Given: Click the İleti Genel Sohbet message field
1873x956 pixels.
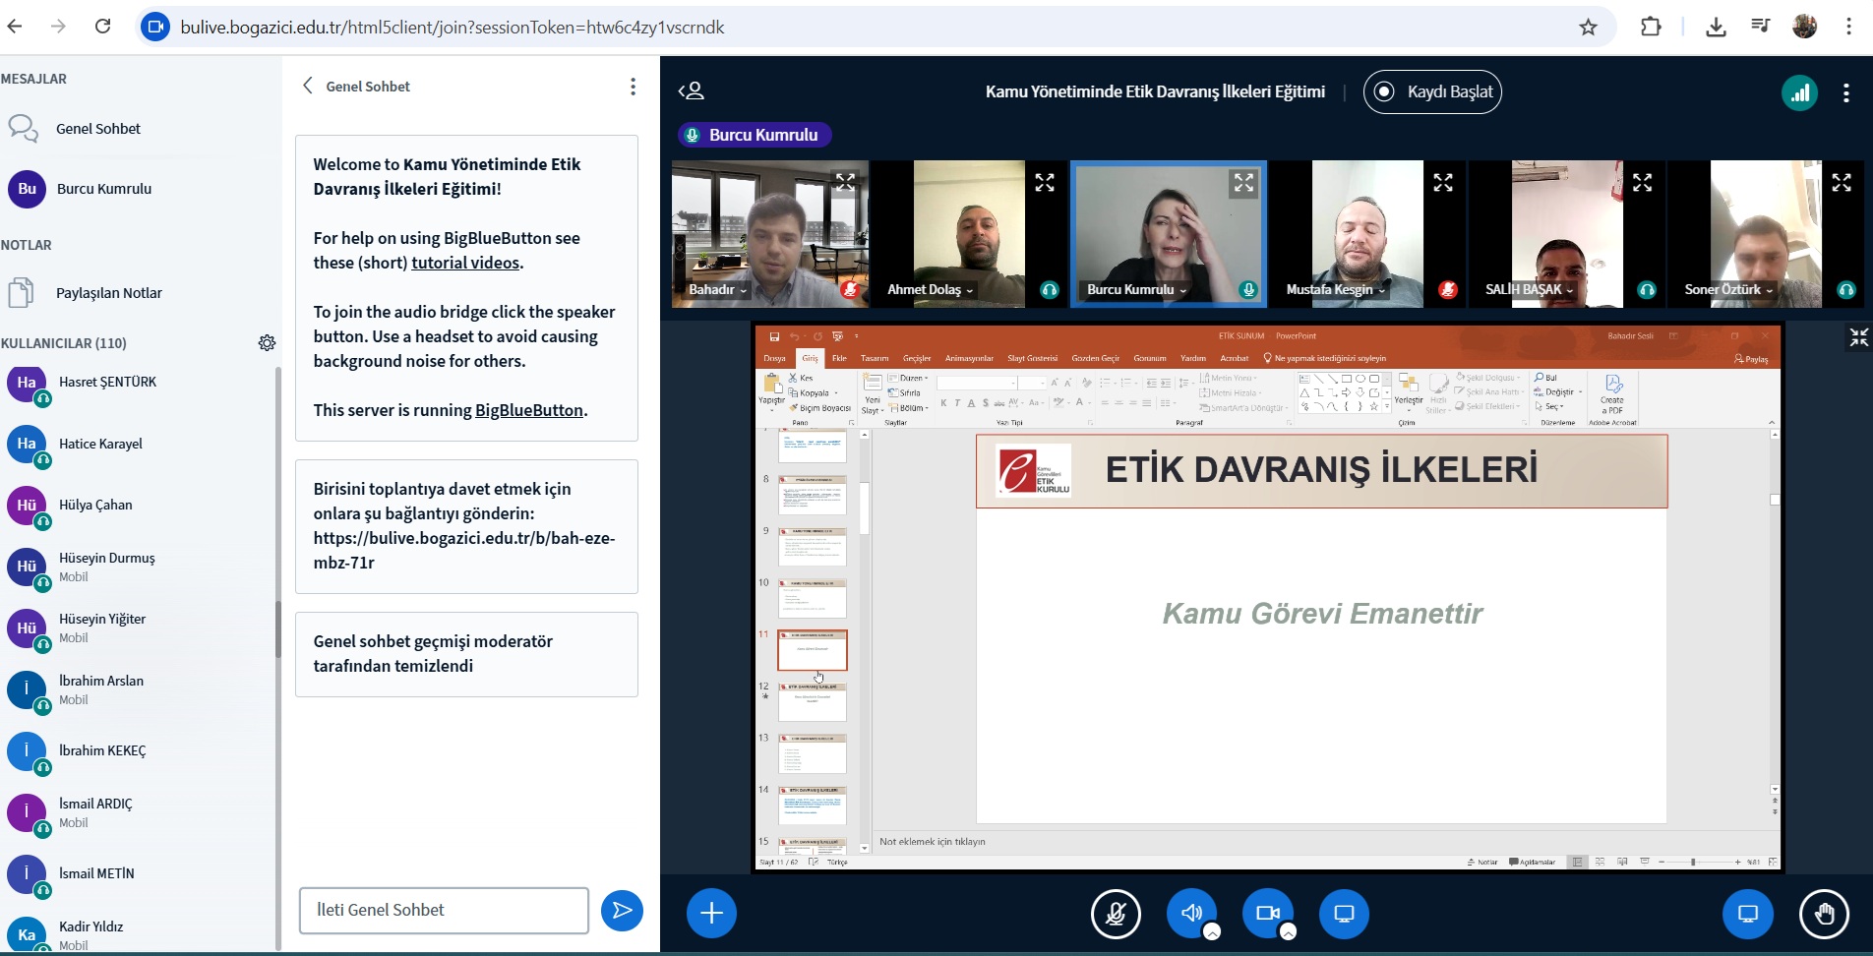Looking at the screenshot, I should click(444, 911).
